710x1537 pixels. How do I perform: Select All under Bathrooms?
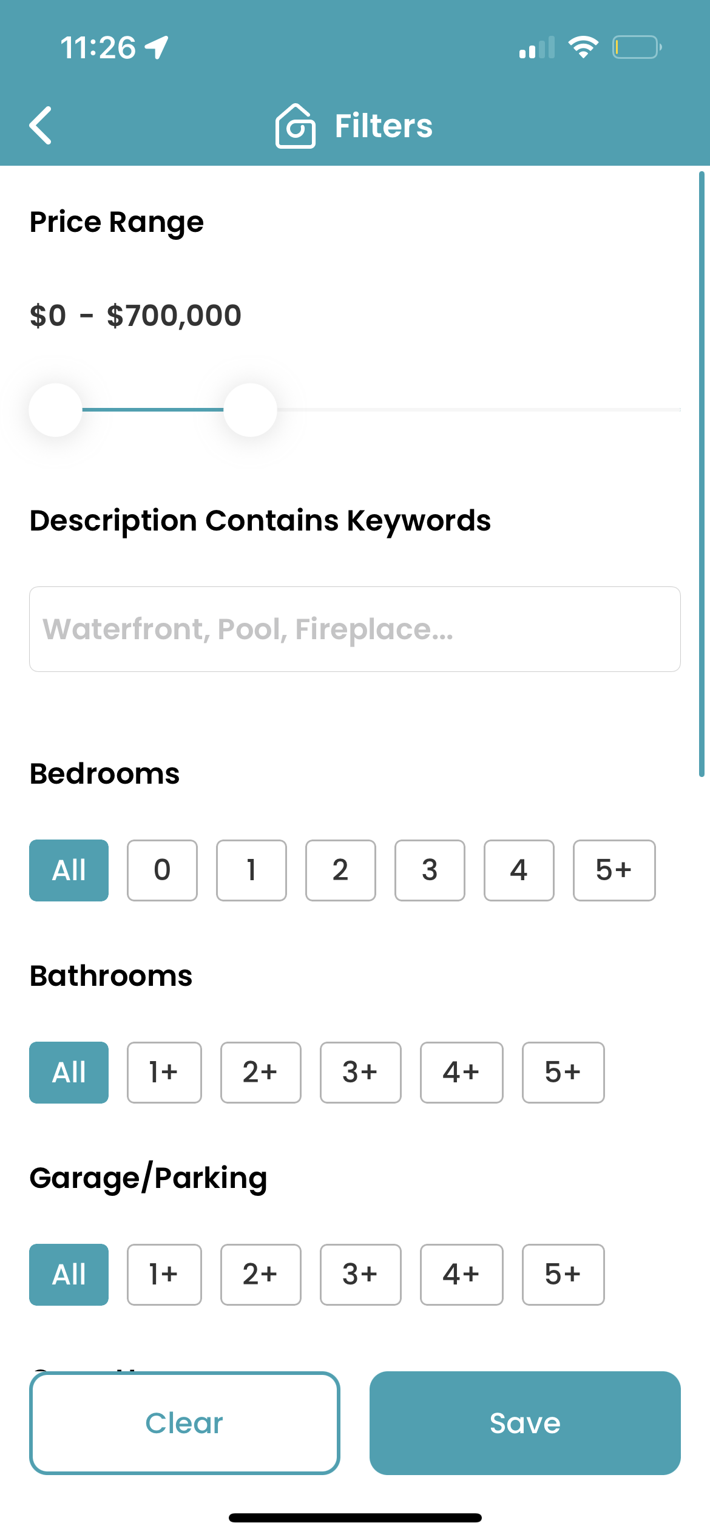pos(69,1073)
